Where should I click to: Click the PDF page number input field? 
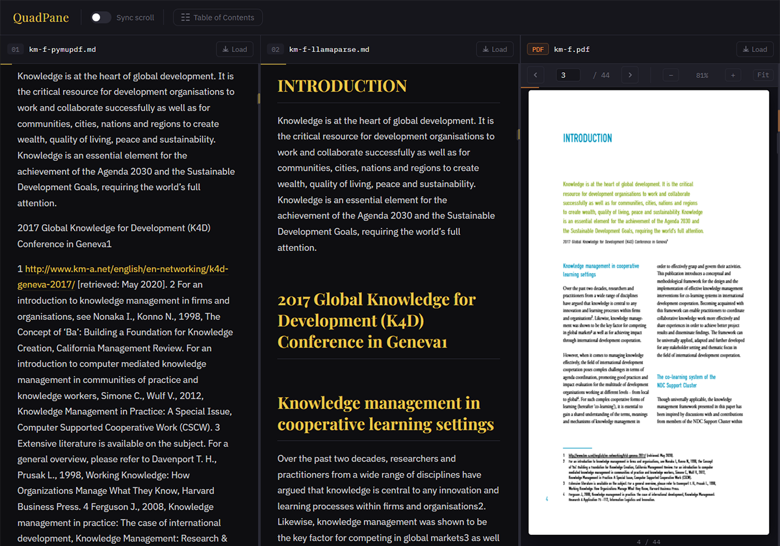(x=568, y=75)
